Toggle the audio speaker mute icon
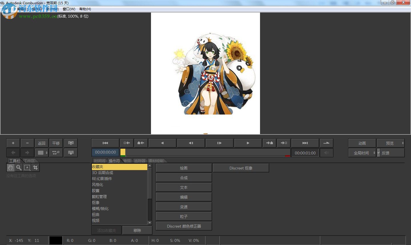The height and width of the screenshot is (245, 411). coord(327,153)
